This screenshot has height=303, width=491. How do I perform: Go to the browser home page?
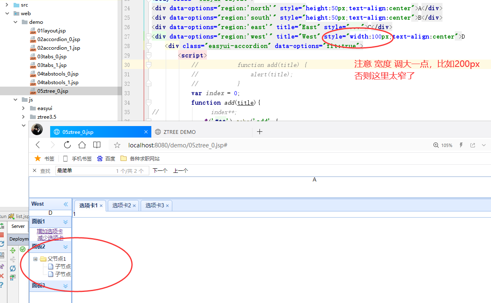tap(82, 145)
